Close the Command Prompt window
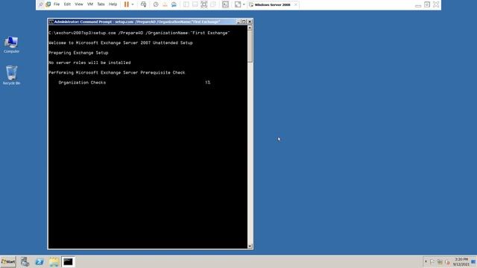Image resolution: width=477 pixels, height=268 pixels. pyautogui.click(x=250, y=22)
